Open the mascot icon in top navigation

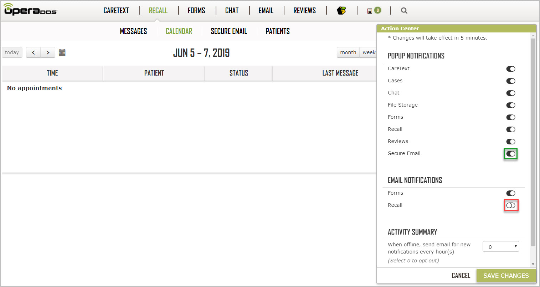tap(341, 10)
